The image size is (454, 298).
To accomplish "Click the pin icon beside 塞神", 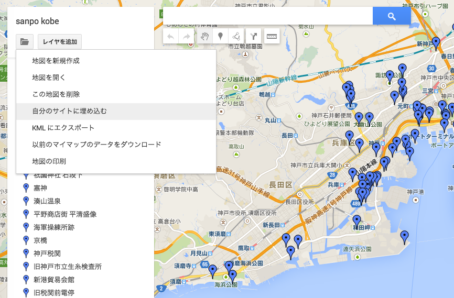I will pyautogui.click(x=26, y=188).
